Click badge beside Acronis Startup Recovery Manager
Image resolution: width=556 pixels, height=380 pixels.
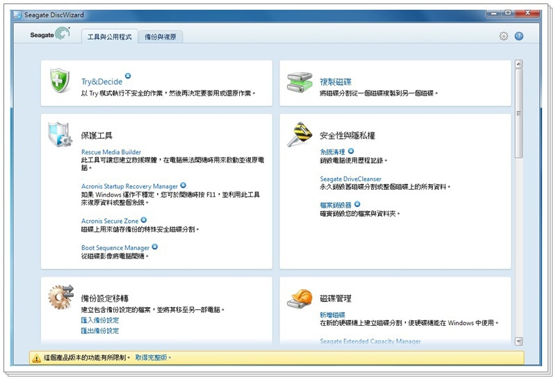point(183,185)
